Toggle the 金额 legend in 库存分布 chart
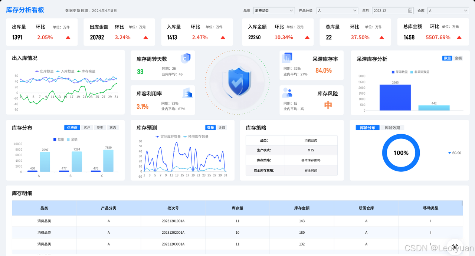Image resolution: width=475 pixels, height=256 pixels. 72,140
